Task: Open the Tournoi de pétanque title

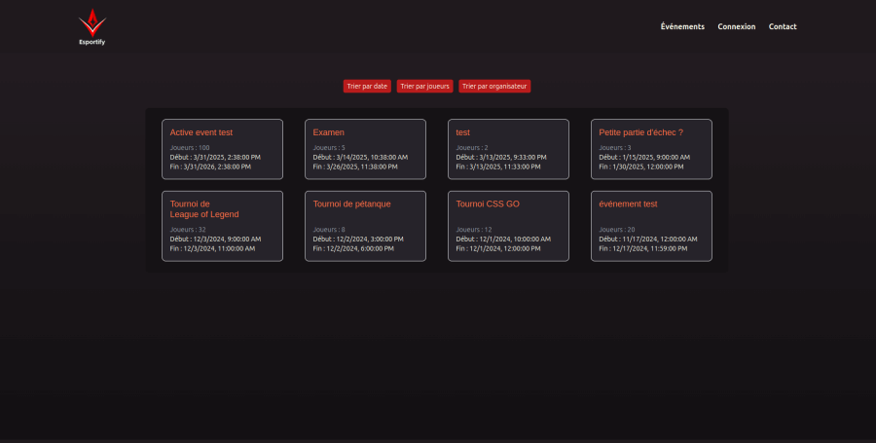Action: [x=352, y=203]
